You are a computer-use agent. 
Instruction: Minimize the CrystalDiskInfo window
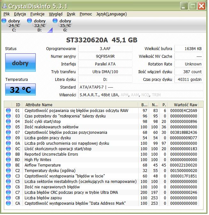184,6
